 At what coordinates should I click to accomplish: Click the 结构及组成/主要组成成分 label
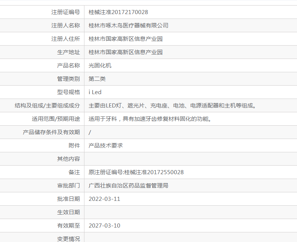pos(47,106)
